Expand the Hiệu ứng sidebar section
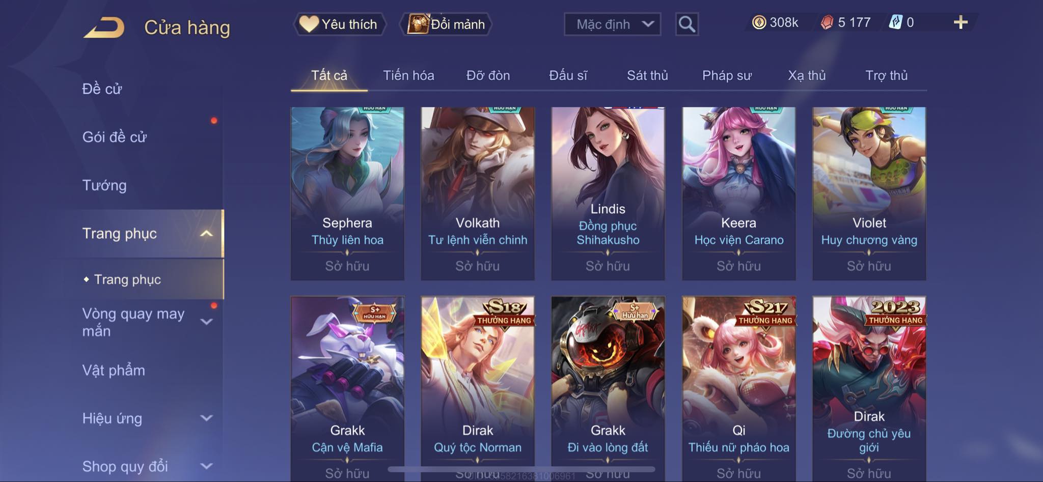Image resolution: width=1043 pixels, height=482 pixels. [206, 418]
